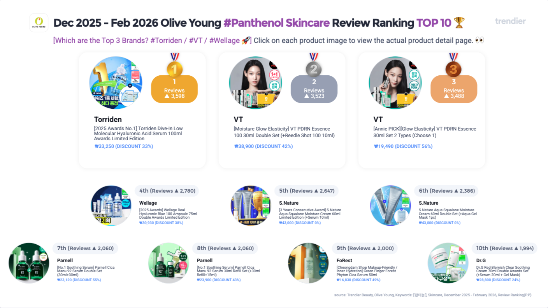Viewport: 548px width, 308px height.
Task: Open the FoRest Green Finger serum image
Action: pyautogui.click(x=308, y=263)
